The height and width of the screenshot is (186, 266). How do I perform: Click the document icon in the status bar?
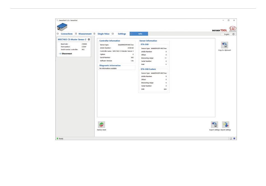point(231,138)
